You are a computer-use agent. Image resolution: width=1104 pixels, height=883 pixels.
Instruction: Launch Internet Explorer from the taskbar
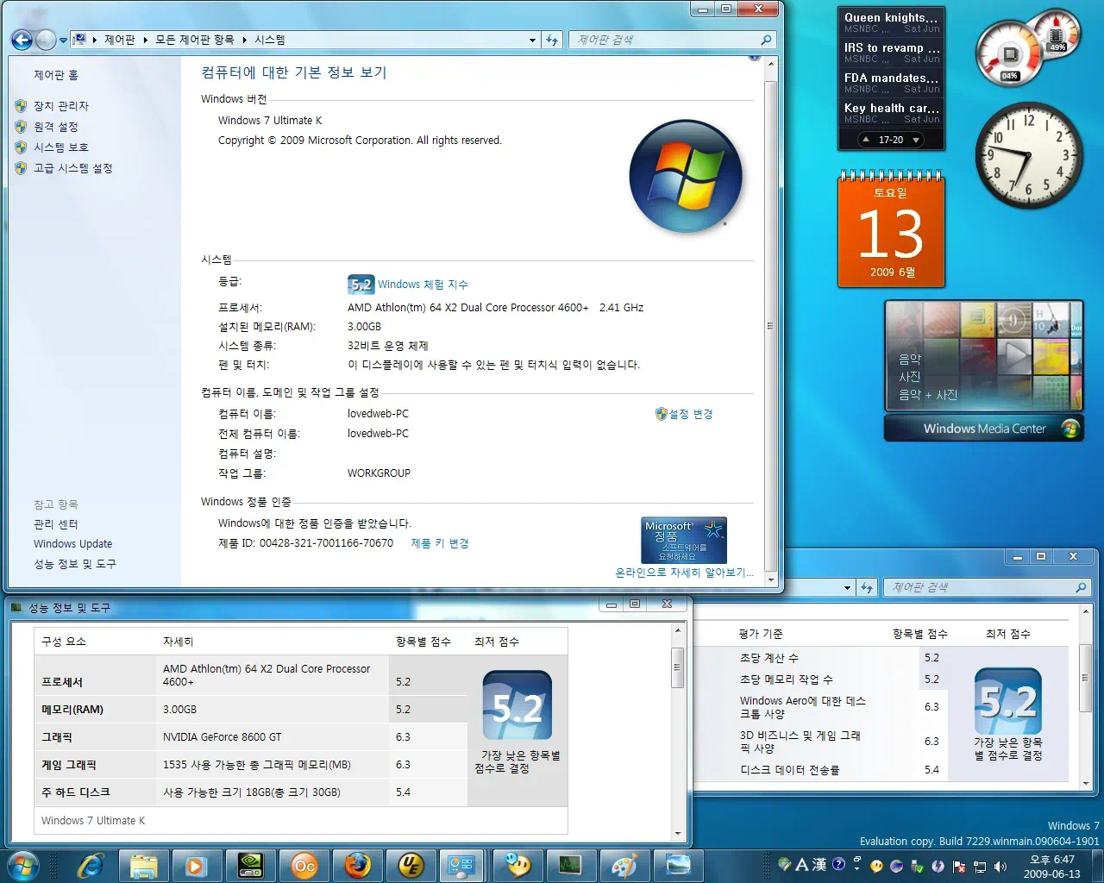[90, 865]
